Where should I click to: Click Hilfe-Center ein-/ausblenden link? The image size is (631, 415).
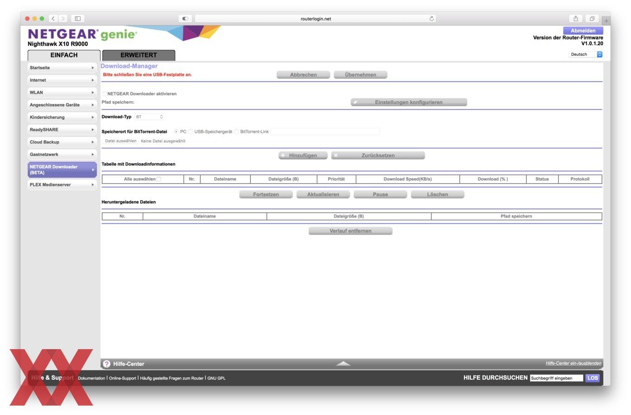click(573, 363)
